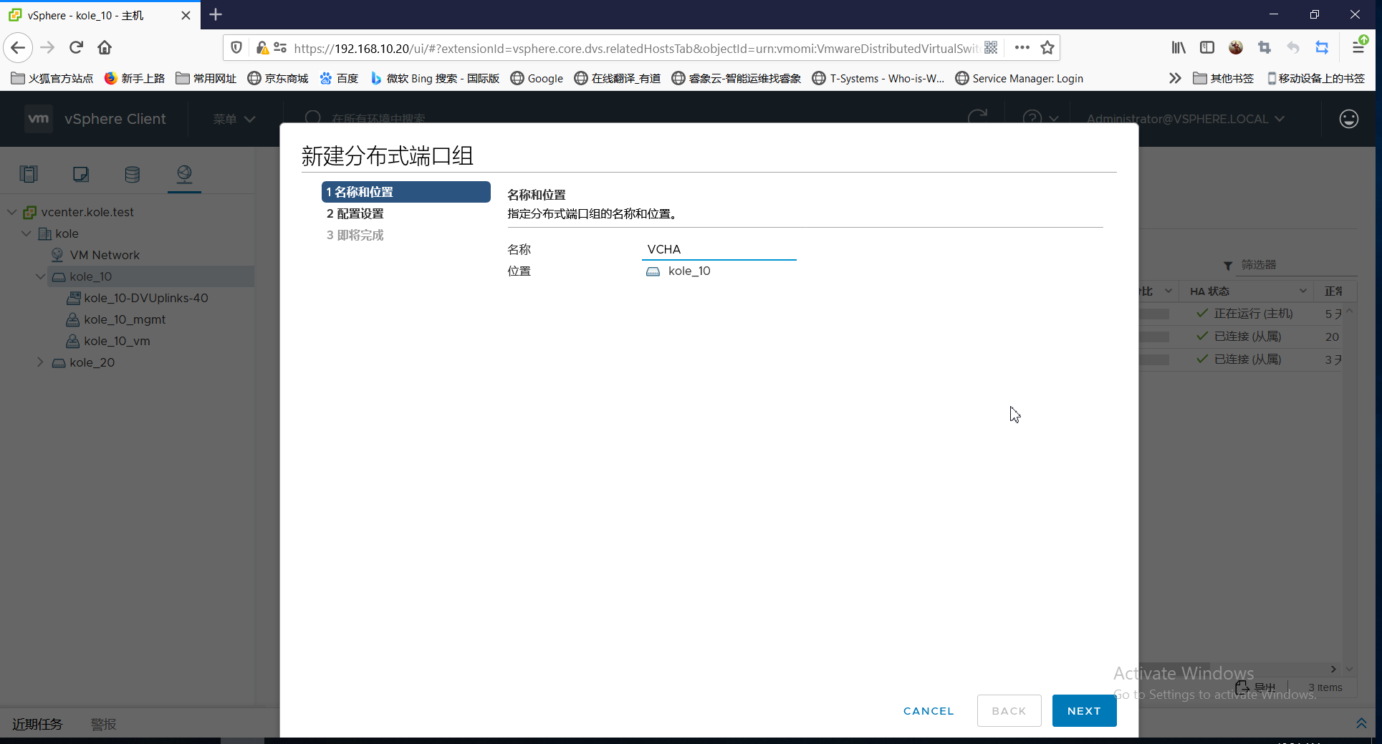Click the kole_10-DVUplinks-40 uplink port group icon

(x=73, y=298)
